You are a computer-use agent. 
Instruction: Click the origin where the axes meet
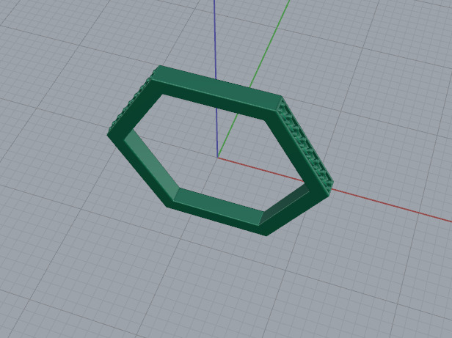coord(217,158)
